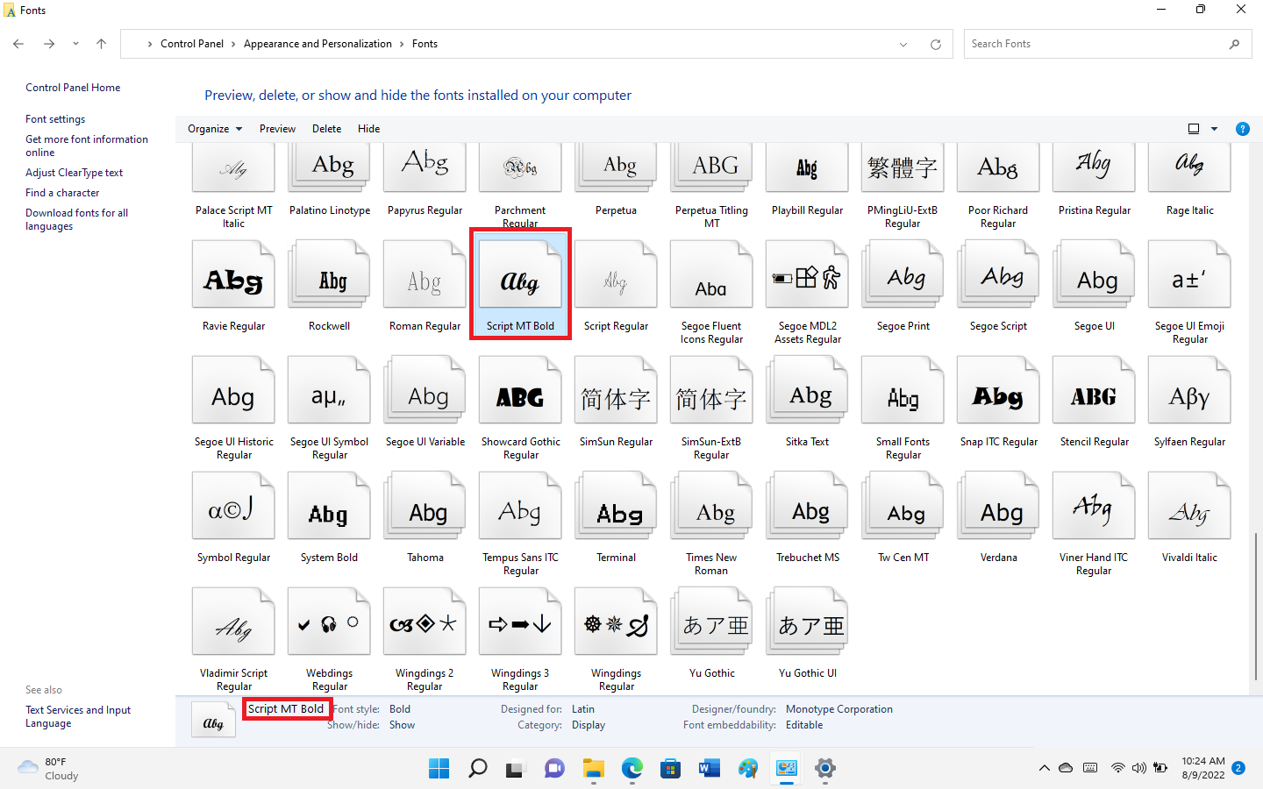The width and height of the screenshot is (1263, 789).
Task: Select the Script Regular font icon
Action: tap(616, 274)
